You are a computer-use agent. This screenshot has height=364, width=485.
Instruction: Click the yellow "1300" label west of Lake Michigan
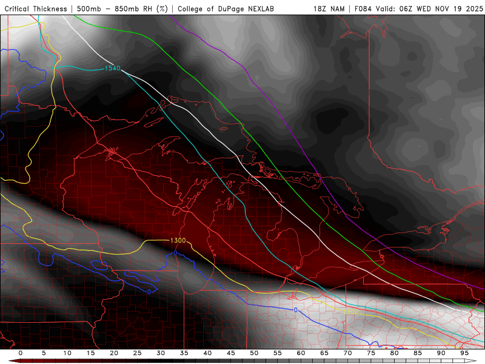178,240
